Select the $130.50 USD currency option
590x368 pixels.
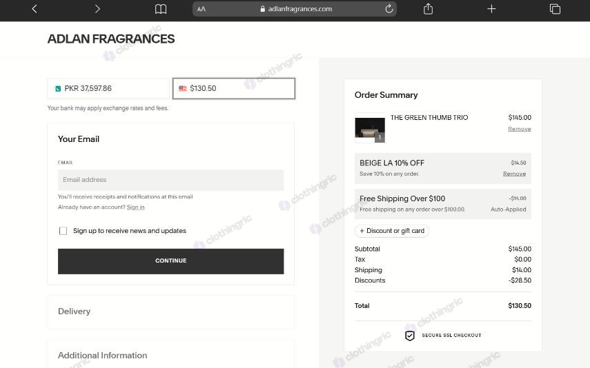(234, 88)
